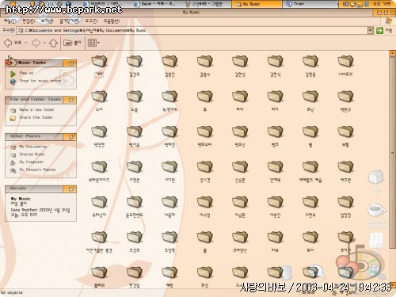Click the system tray clock
The height and width of the screenshot is (297, 396).
[381, 4]
